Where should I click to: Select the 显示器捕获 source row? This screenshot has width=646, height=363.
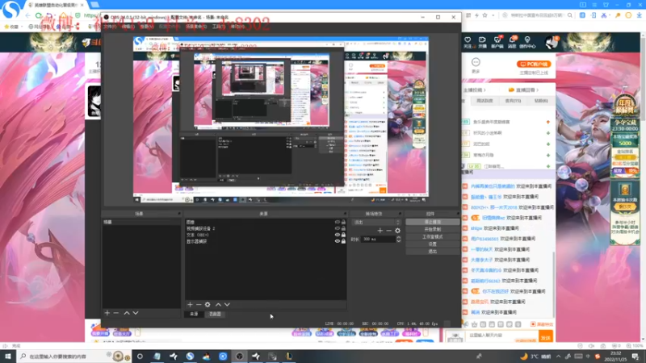point(266,241)
